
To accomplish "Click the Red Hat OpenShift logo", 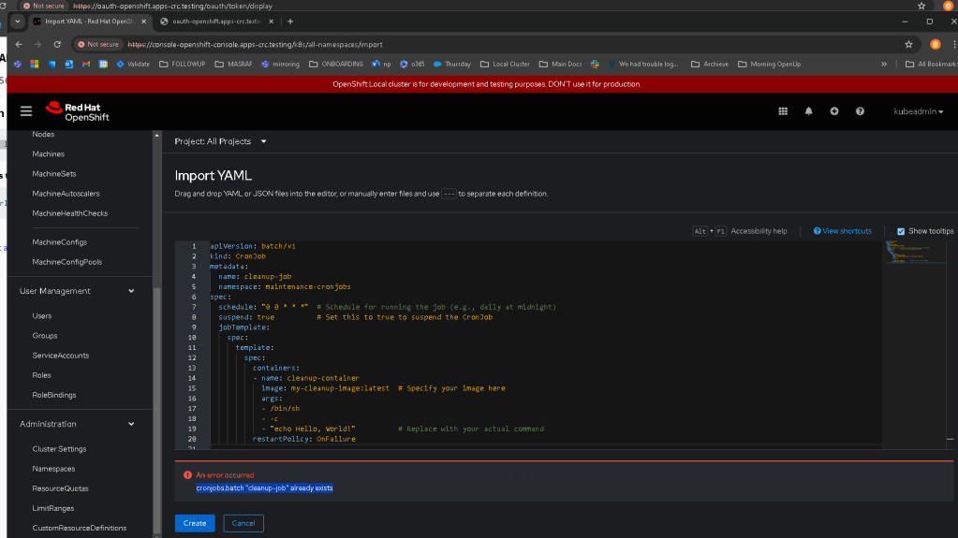I will [78, 111].
